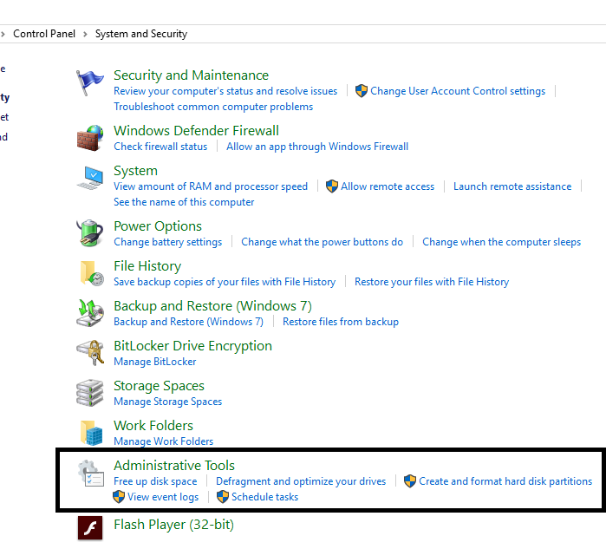
Task: Click Check firewall status
Action: 160,147
